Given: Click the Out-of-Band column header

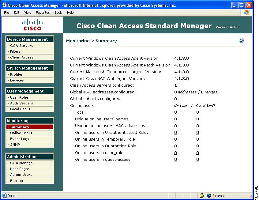Looking at the screenshot, I should point(205,105).
